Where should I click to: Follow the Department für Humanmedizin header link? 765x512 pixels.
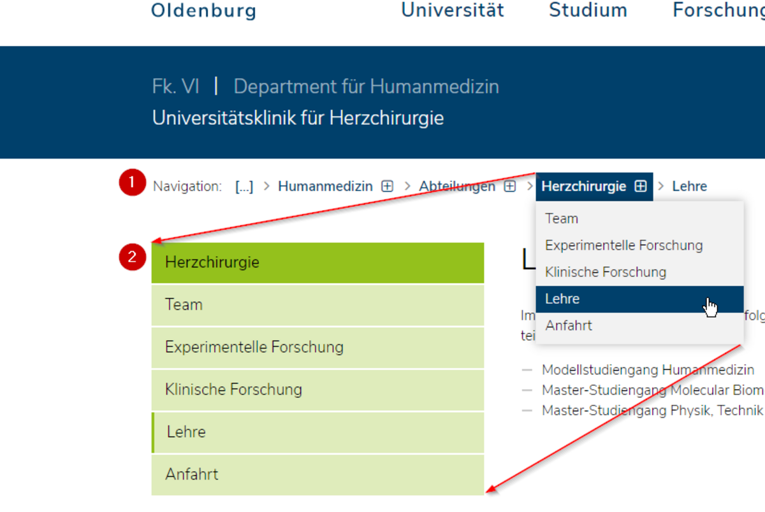coord(367,87)
